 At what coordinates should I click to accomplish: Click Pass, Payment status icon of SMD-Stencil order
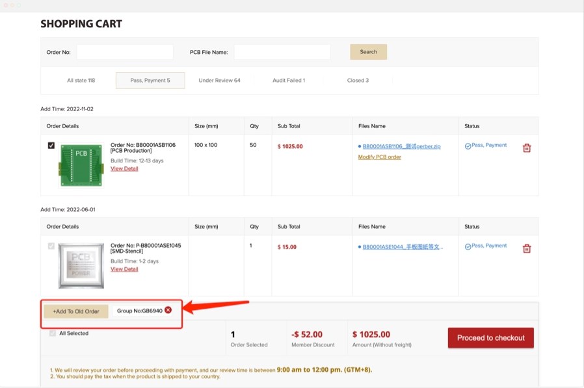point(468,247)
